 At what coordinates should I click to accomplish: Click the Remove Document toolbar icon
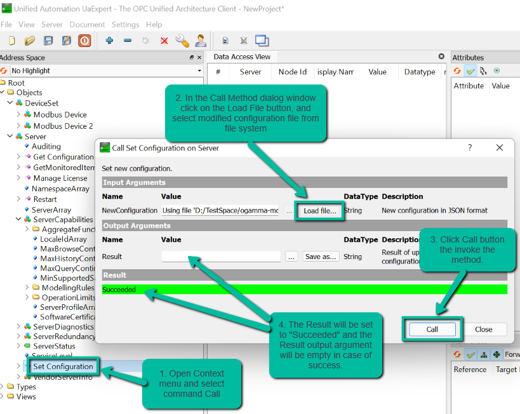tap(244, 41)
